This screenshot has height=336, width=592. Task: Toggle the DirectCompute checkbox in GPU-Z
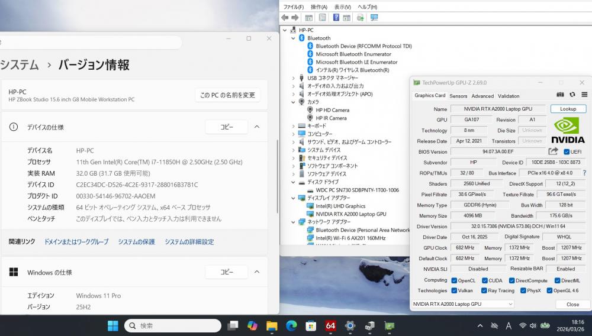pos(511,280)
